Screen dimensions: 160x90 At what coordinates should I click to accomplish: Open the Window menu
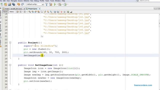58,1
